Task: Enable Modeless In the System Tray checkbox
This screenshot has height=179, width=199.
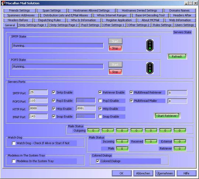Action: click(14, 161)
